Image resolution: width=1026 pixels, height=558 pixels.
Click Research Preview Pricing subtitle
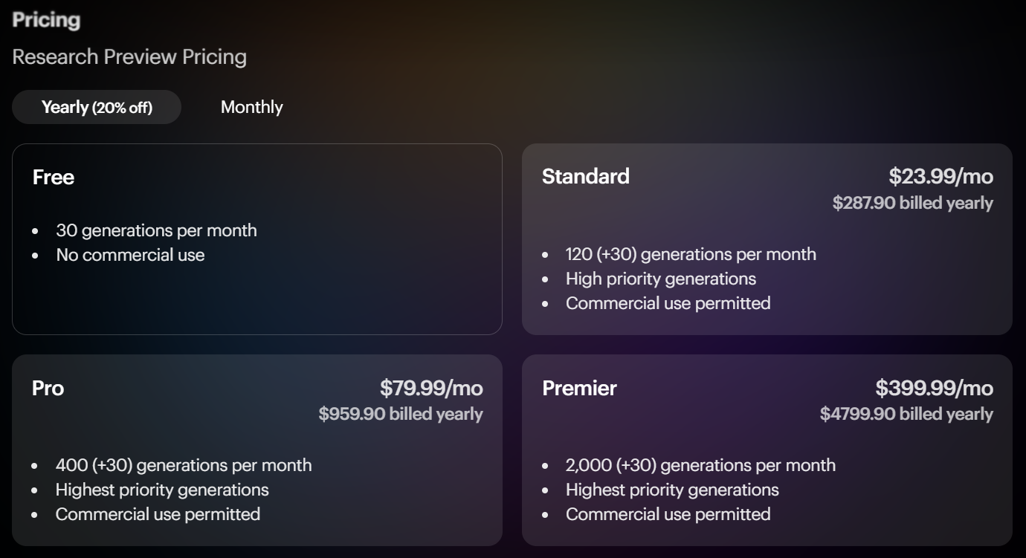129,57
